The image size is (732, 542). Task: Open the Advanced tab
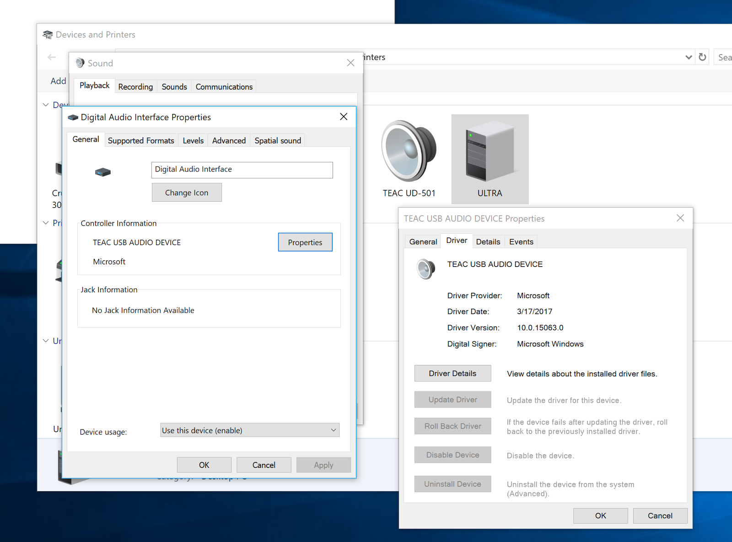(x=229, y=141)
